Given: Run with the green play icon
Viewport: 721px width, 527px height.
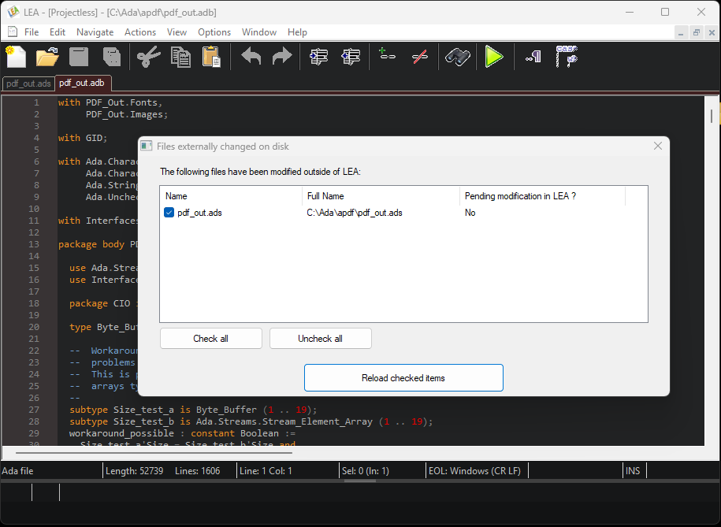Looking at the screenshot, I should [x=494, y=57].
